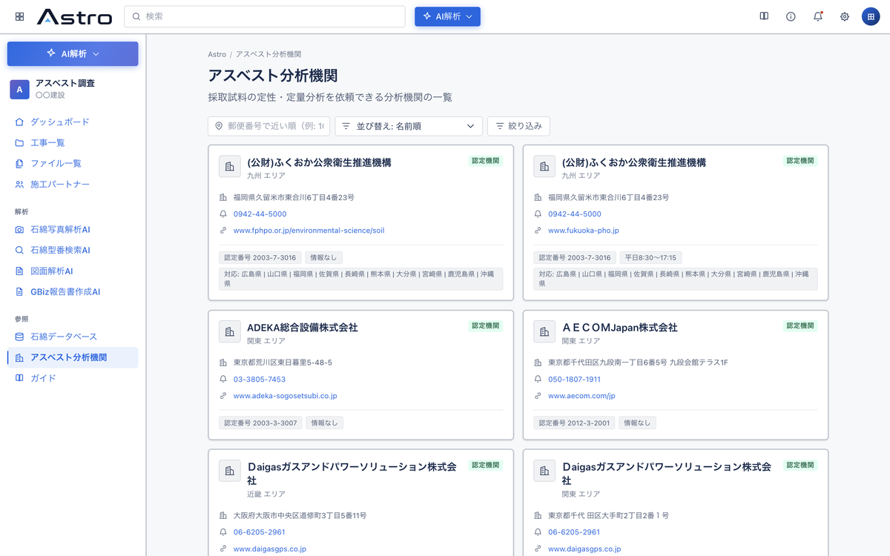The width and height of the screenshot is (890, 556).
Task: Open the notifications bell
Action: click(817, 16)
